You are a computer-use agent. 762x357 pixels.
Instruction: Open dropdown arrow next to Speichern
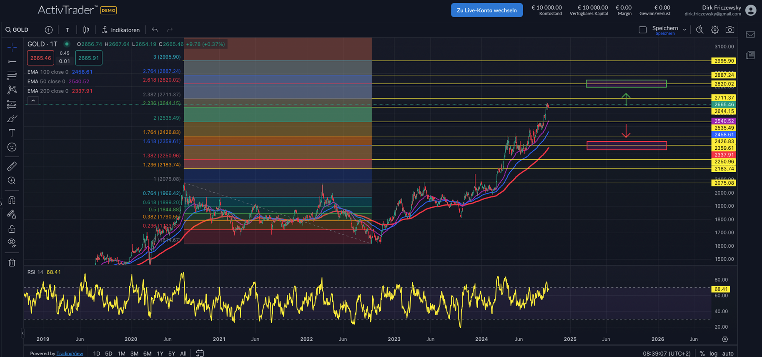click(684, 30)
